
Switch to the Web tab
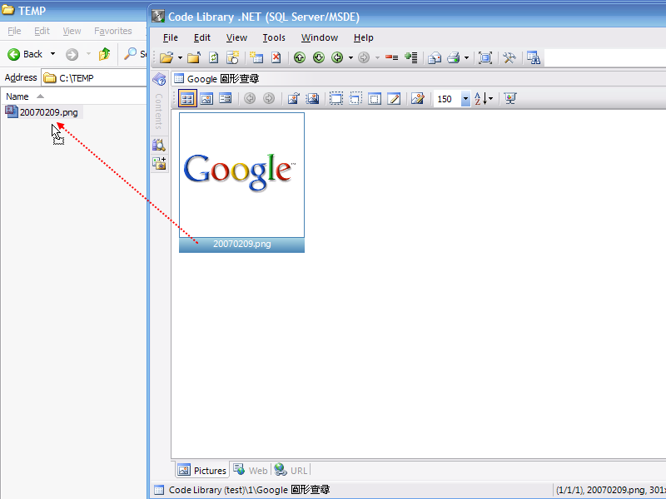[251, 470]
